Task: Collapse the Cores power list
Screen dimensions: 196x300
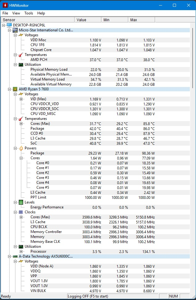Action: tap(21, 158)
